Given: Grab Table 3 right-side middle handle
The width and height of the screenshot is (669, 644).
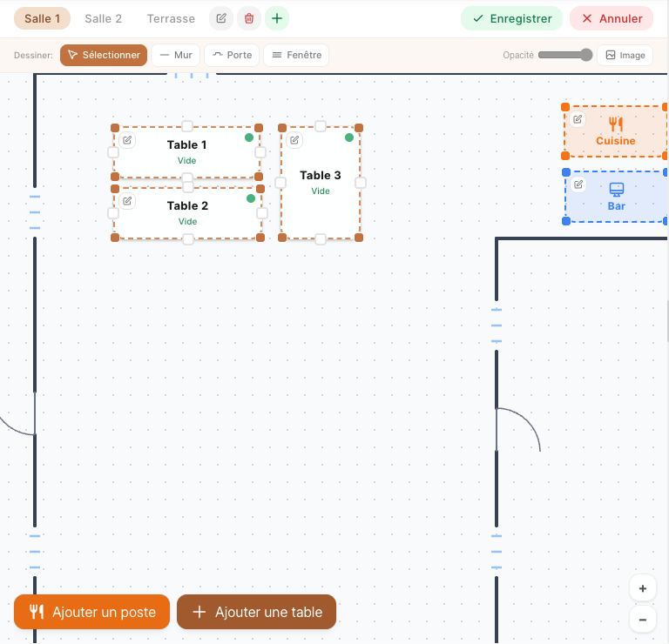Looking at the screenshot, I should (x=361, y=183).
